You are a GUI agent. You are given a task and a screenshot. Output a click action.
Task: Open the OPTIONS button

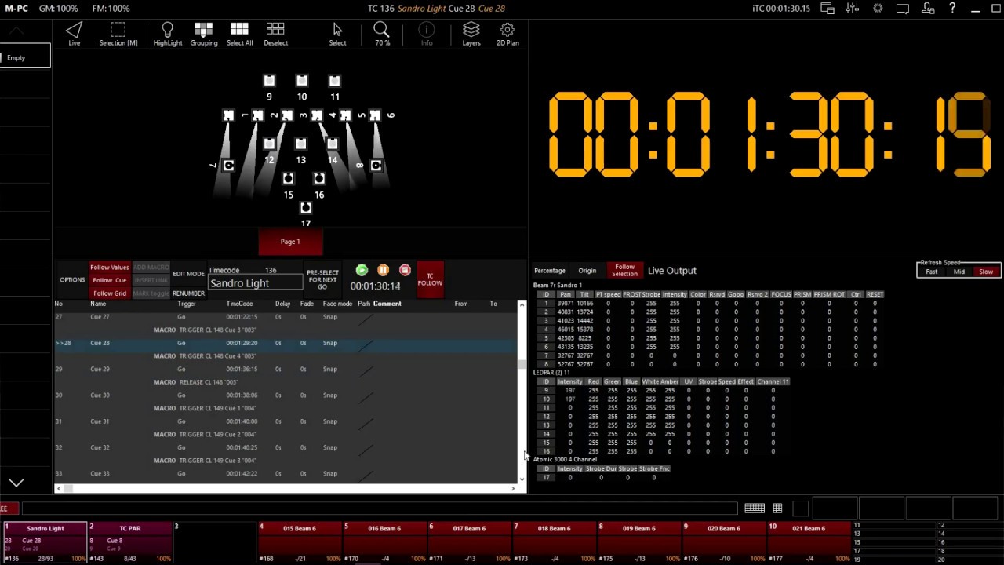(x=72, y=280)
